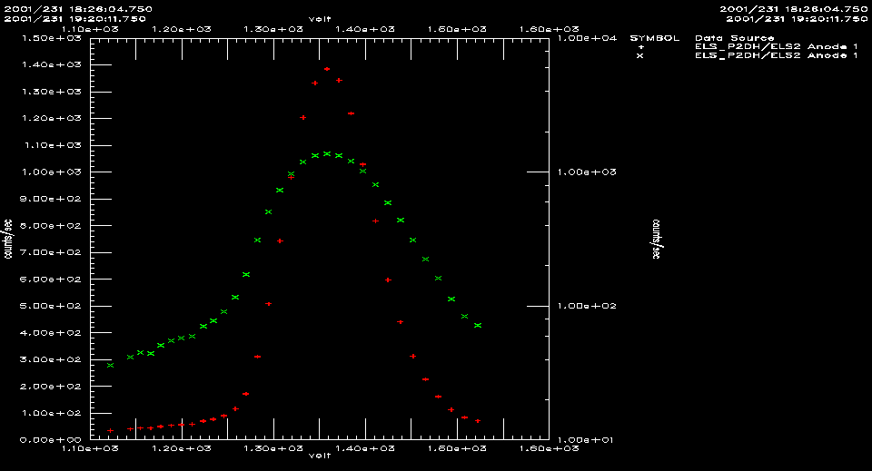The width and height of the screenshot is (872, 471).
Task: Click the 7.00e+02 left axis label
Action: [51, 252]
